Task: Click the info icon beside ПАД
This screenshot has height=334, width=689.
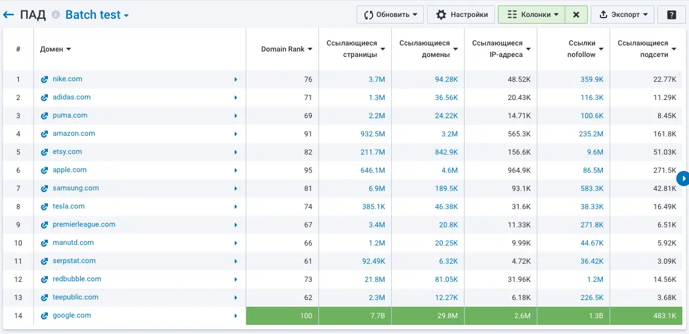Action: click(x=56, y=15)
